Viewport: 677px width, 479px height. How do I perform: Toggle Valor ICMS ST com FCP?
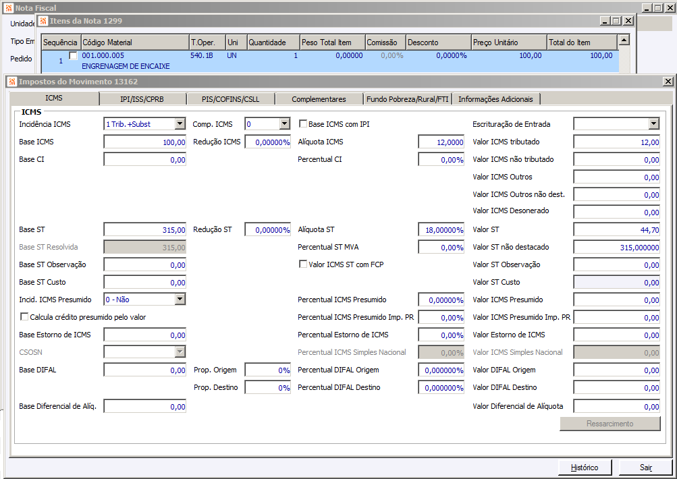303,264
